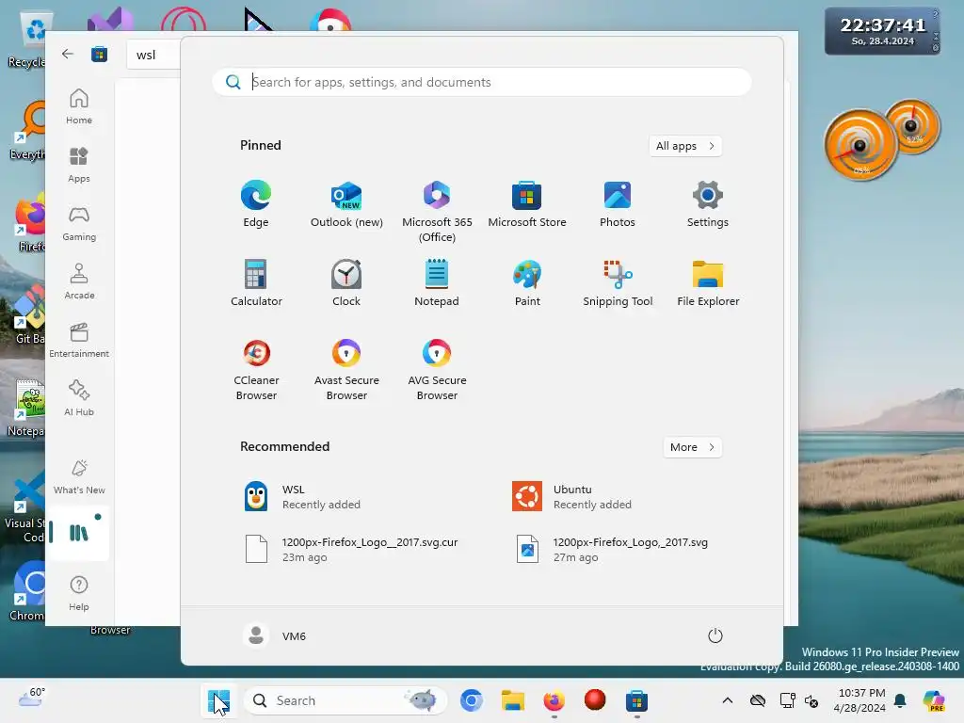Focus the Start menu search field
The image size is (964, 723).
point(481,82)
